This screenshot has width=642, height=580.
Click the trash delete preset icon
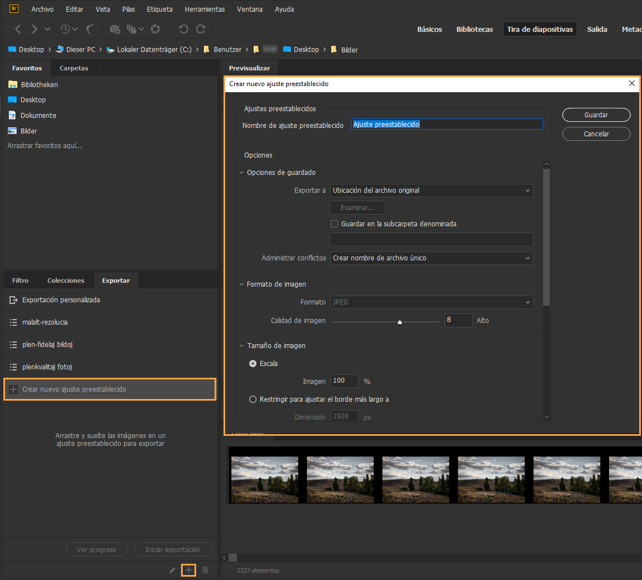tap(206, 571)
